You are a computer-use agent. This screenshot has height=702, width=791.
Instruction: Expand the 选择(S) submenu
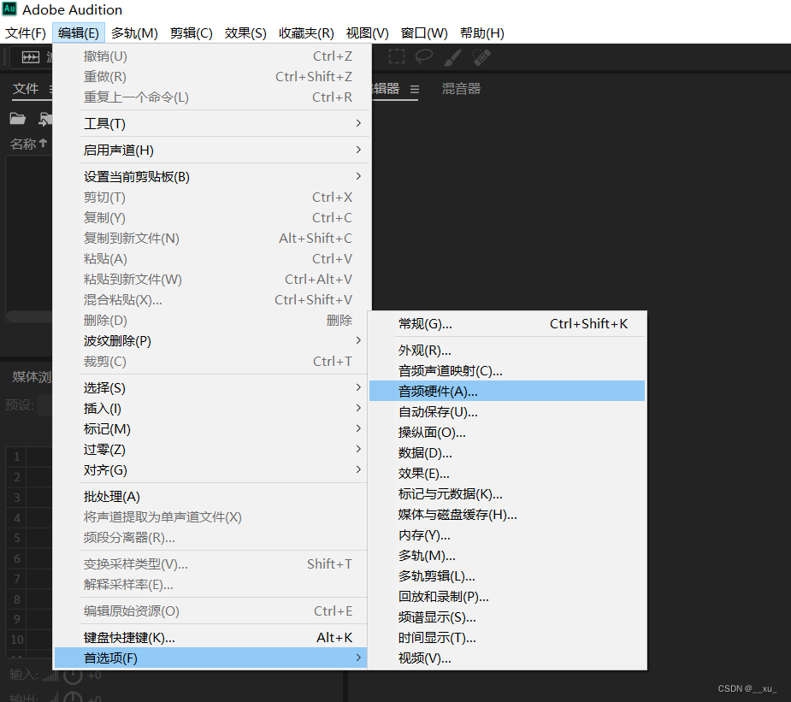(212, 388)
